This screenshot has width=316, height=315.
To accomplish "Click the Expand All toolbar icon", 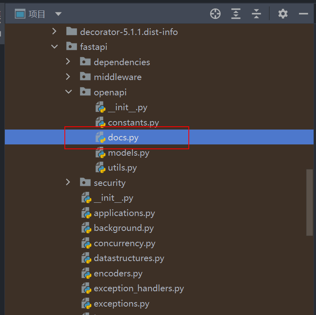I will (236, 14).
